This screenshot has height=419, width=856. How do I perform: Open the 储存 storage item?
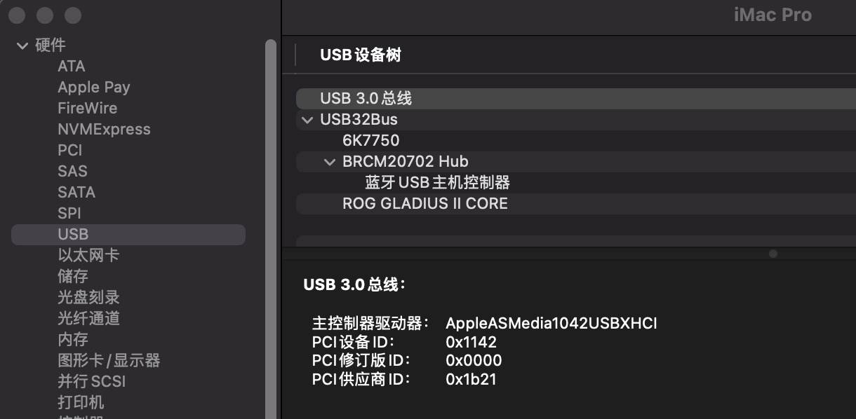(73, 277)
